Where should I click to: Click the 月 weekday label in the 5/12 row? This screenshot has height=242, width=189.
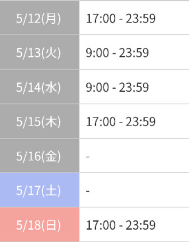(51, 18)
